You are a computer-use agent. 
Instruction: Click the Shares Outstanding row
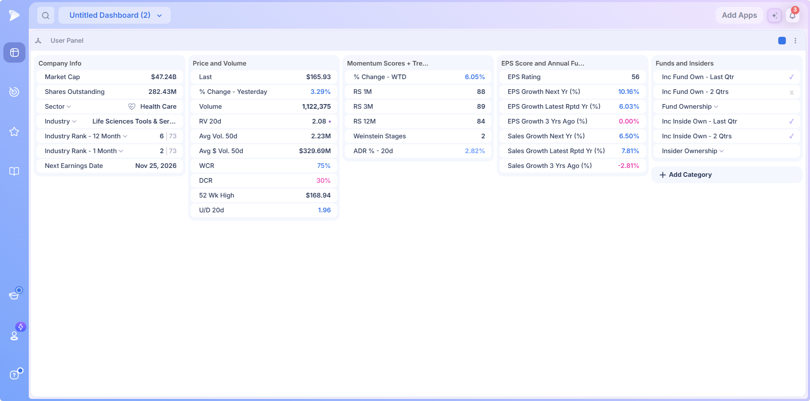click(110, 92)
